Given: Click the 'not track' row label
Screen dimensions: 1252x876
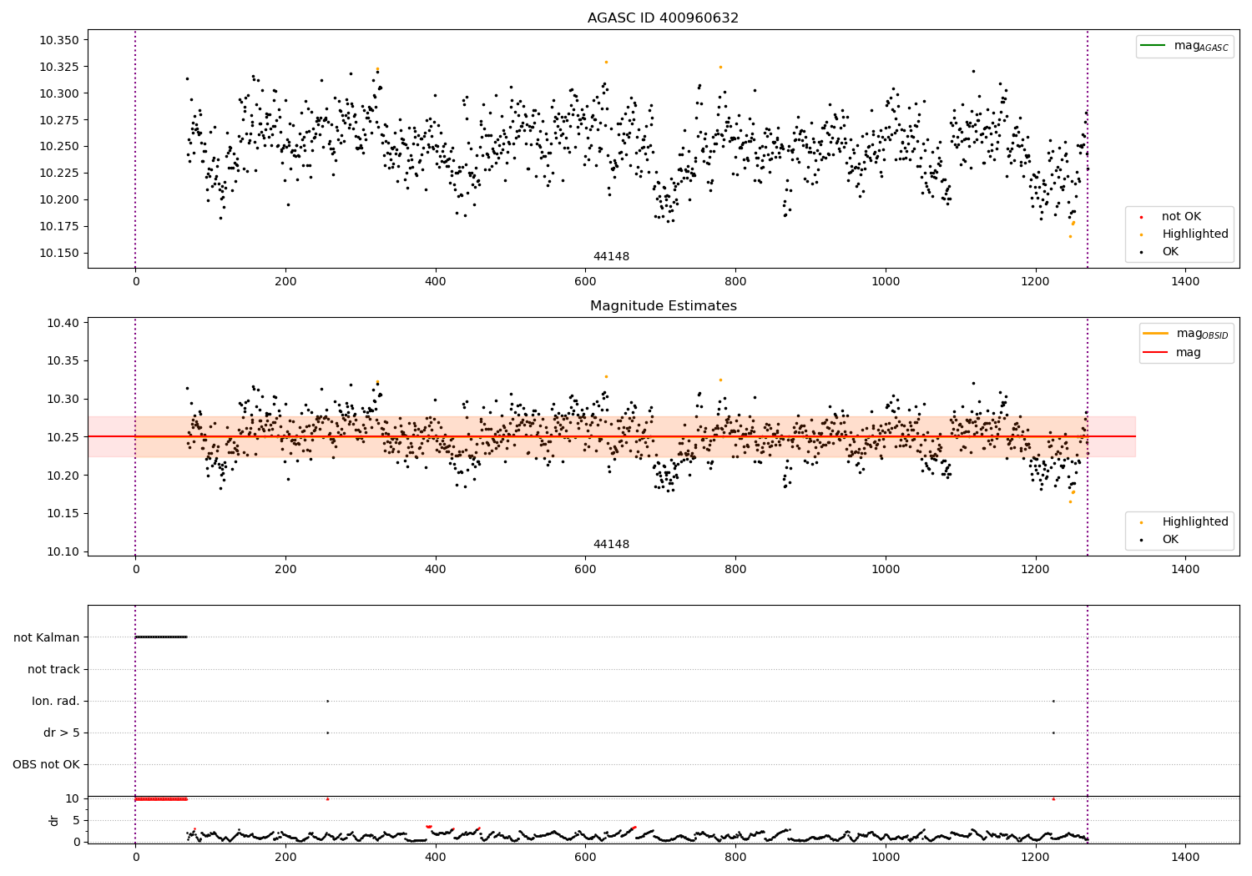Looking at the screenshot, I should pos(53,669).
